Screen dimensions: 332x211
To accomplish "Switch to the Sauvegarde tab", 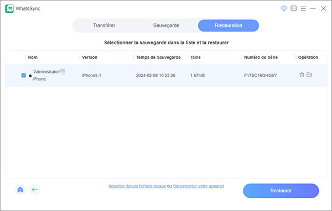I will pos(166,25).
